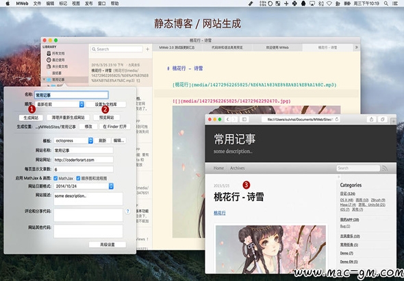Click 清理并重新生成网站 button
Viewport: 404px width, 281px height.
(x=68, y=118)
